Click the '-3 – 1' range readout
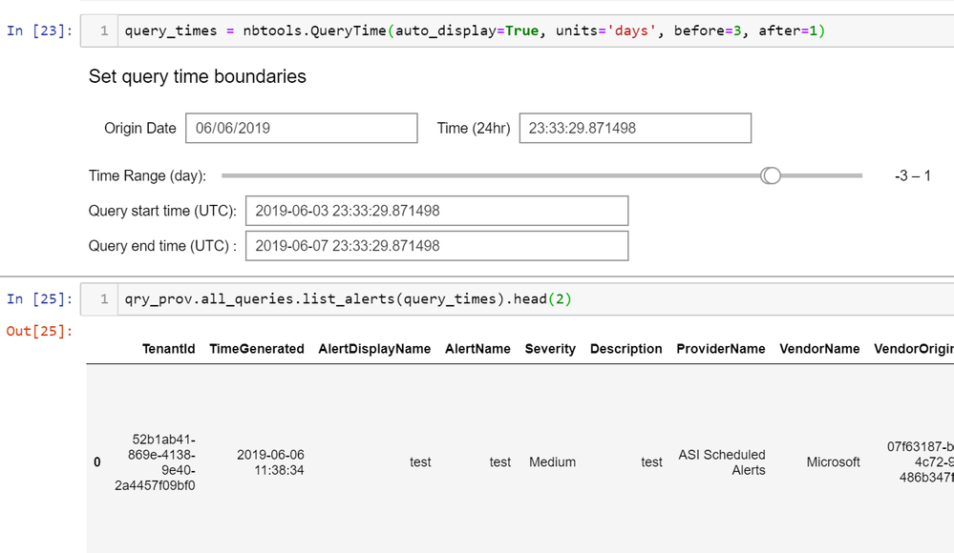Image resolution: width=954 pixels, height=553 pixels. pos(913,175)
